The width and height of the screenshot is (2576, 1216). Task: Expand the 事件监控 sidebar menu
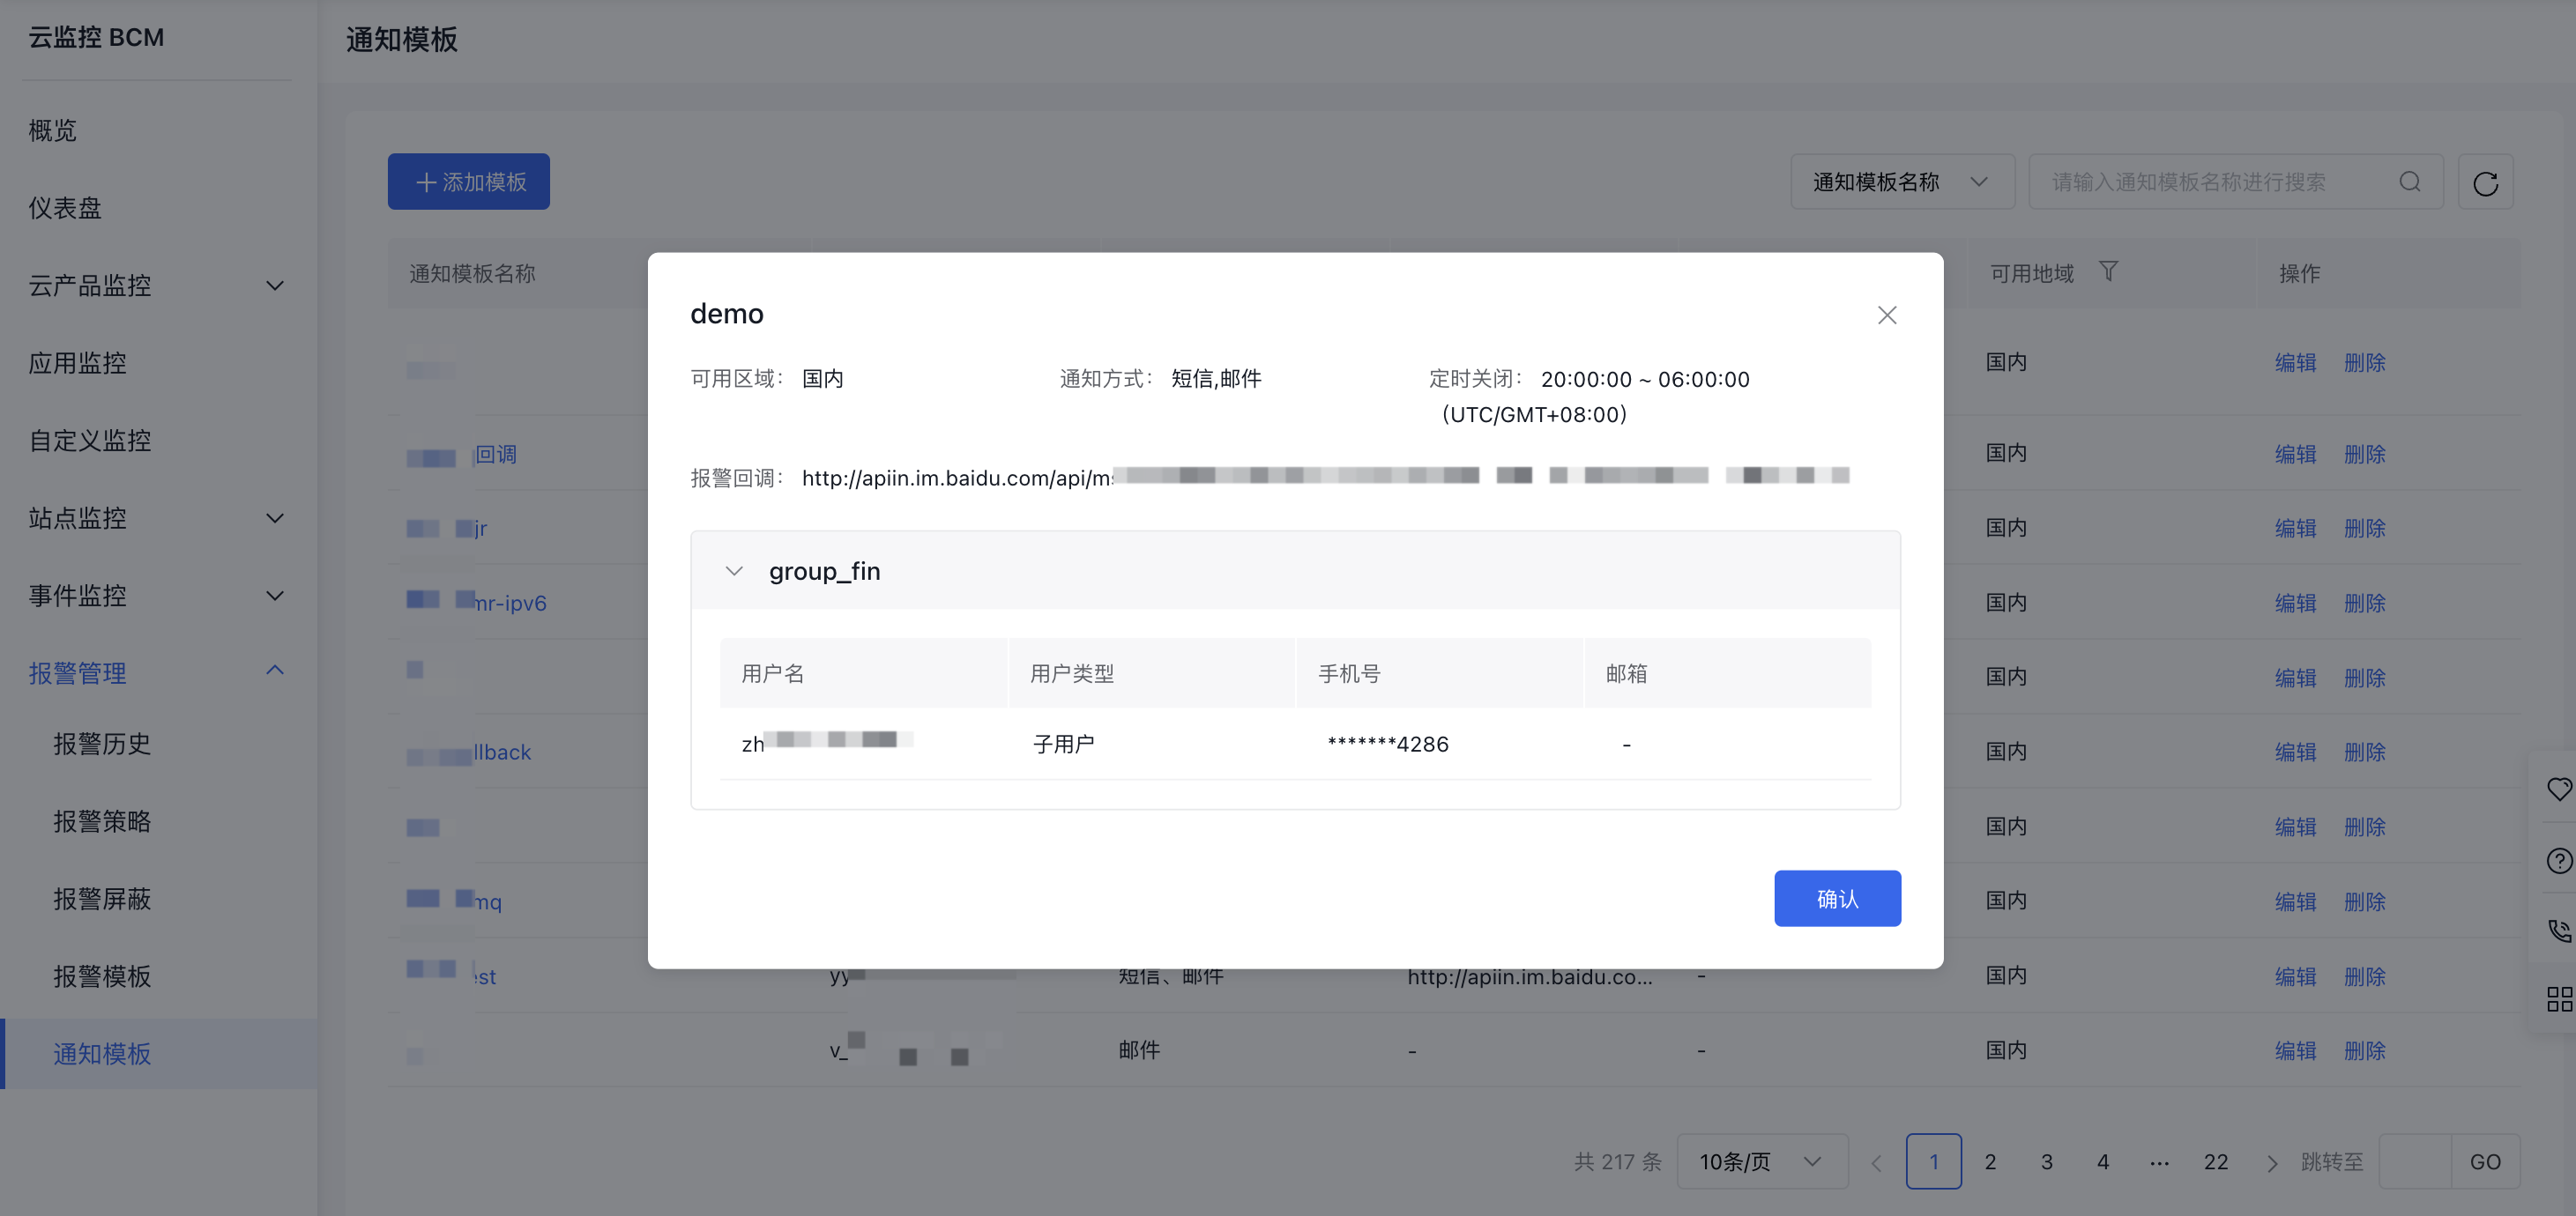(157, 596)
